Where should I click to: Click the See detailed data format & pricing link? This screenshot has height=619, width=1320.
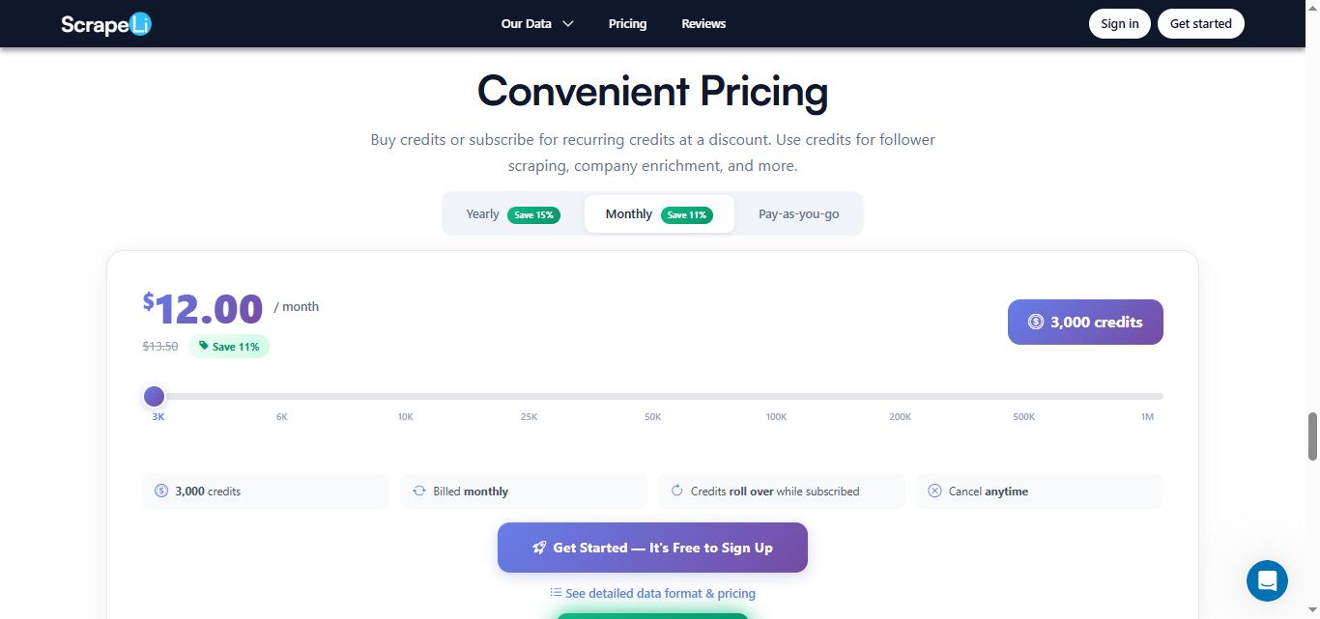tap(660, 593)
